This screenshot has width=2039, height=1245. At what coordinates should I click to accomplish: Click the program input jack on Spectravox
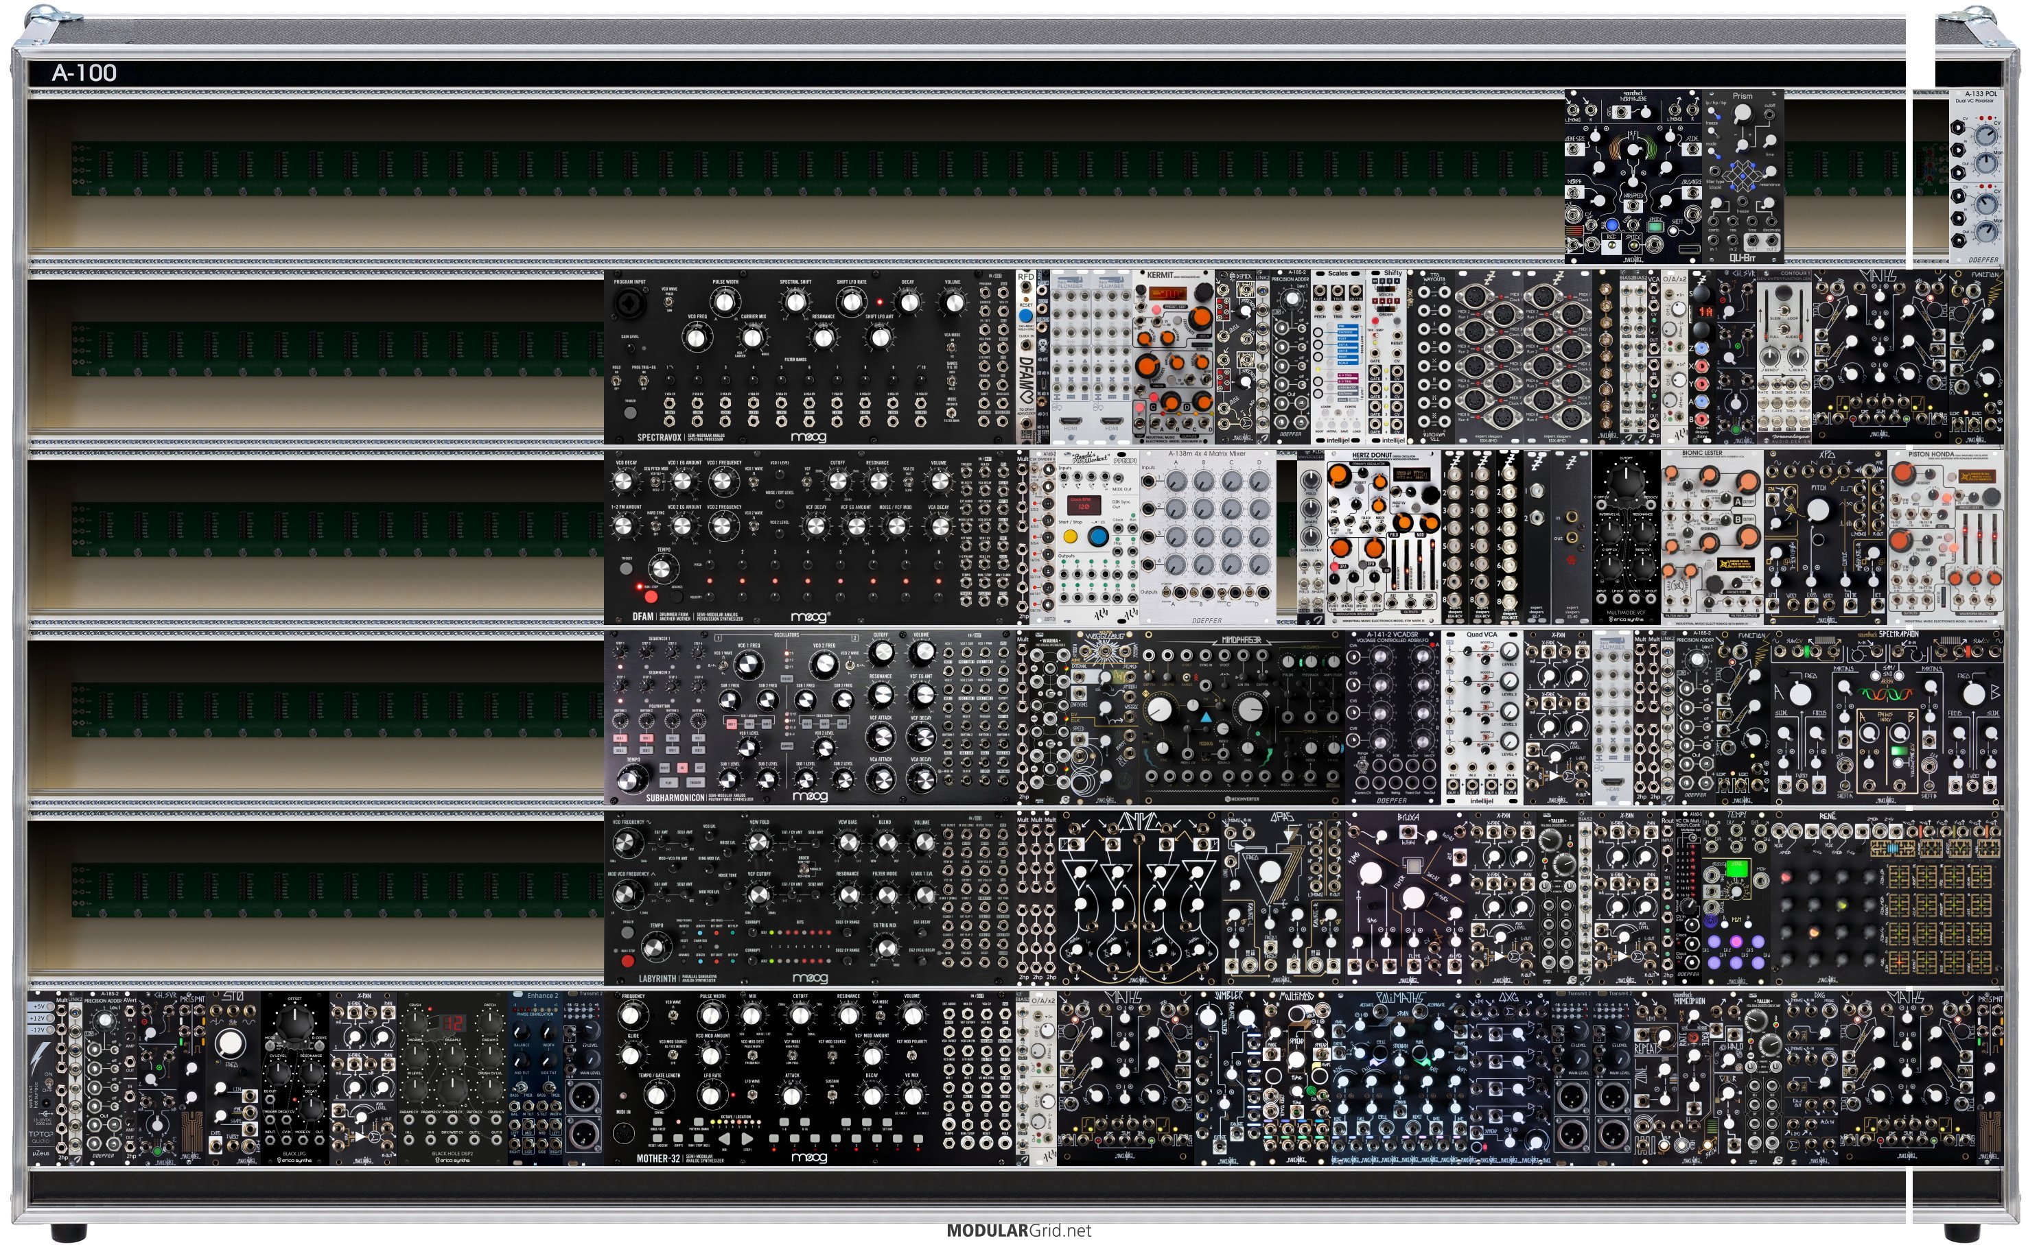point(630,305)
